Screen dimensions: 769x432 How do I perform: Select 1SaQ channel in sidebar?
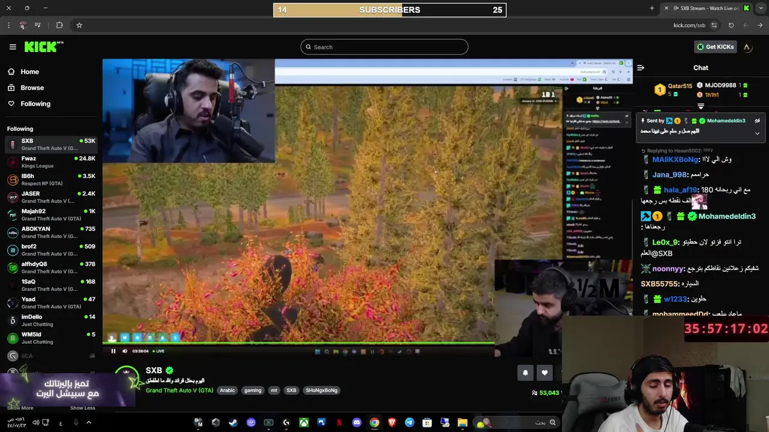coord(51,285)
